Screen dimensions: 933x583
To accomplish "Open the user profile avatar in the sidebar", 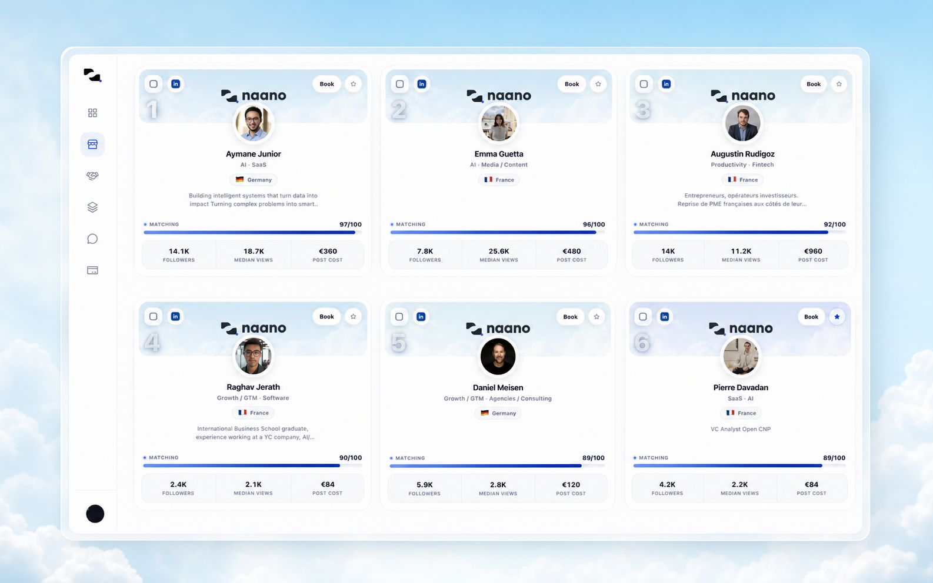I will click(x=95, y=514).
